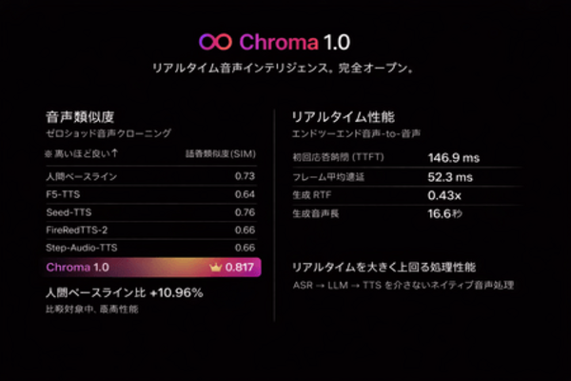Select the highlighted Chroma 1.0 result row

coord(151,267)
